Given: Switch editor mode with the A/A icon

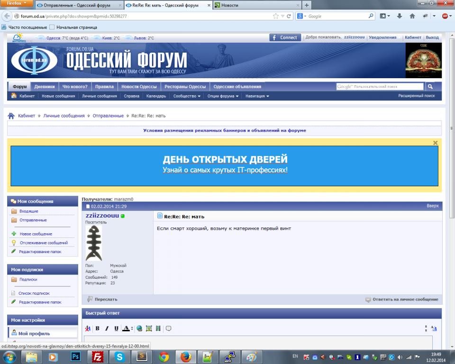Looking at the screenshot, I should [434, 328].
